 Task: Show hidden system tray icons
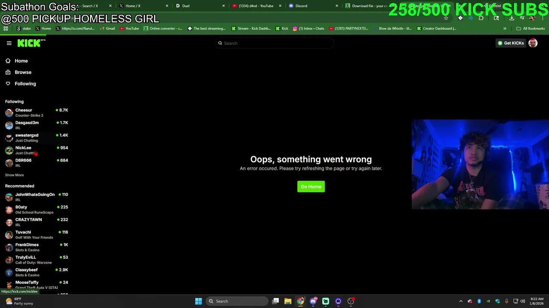(461, 301)
